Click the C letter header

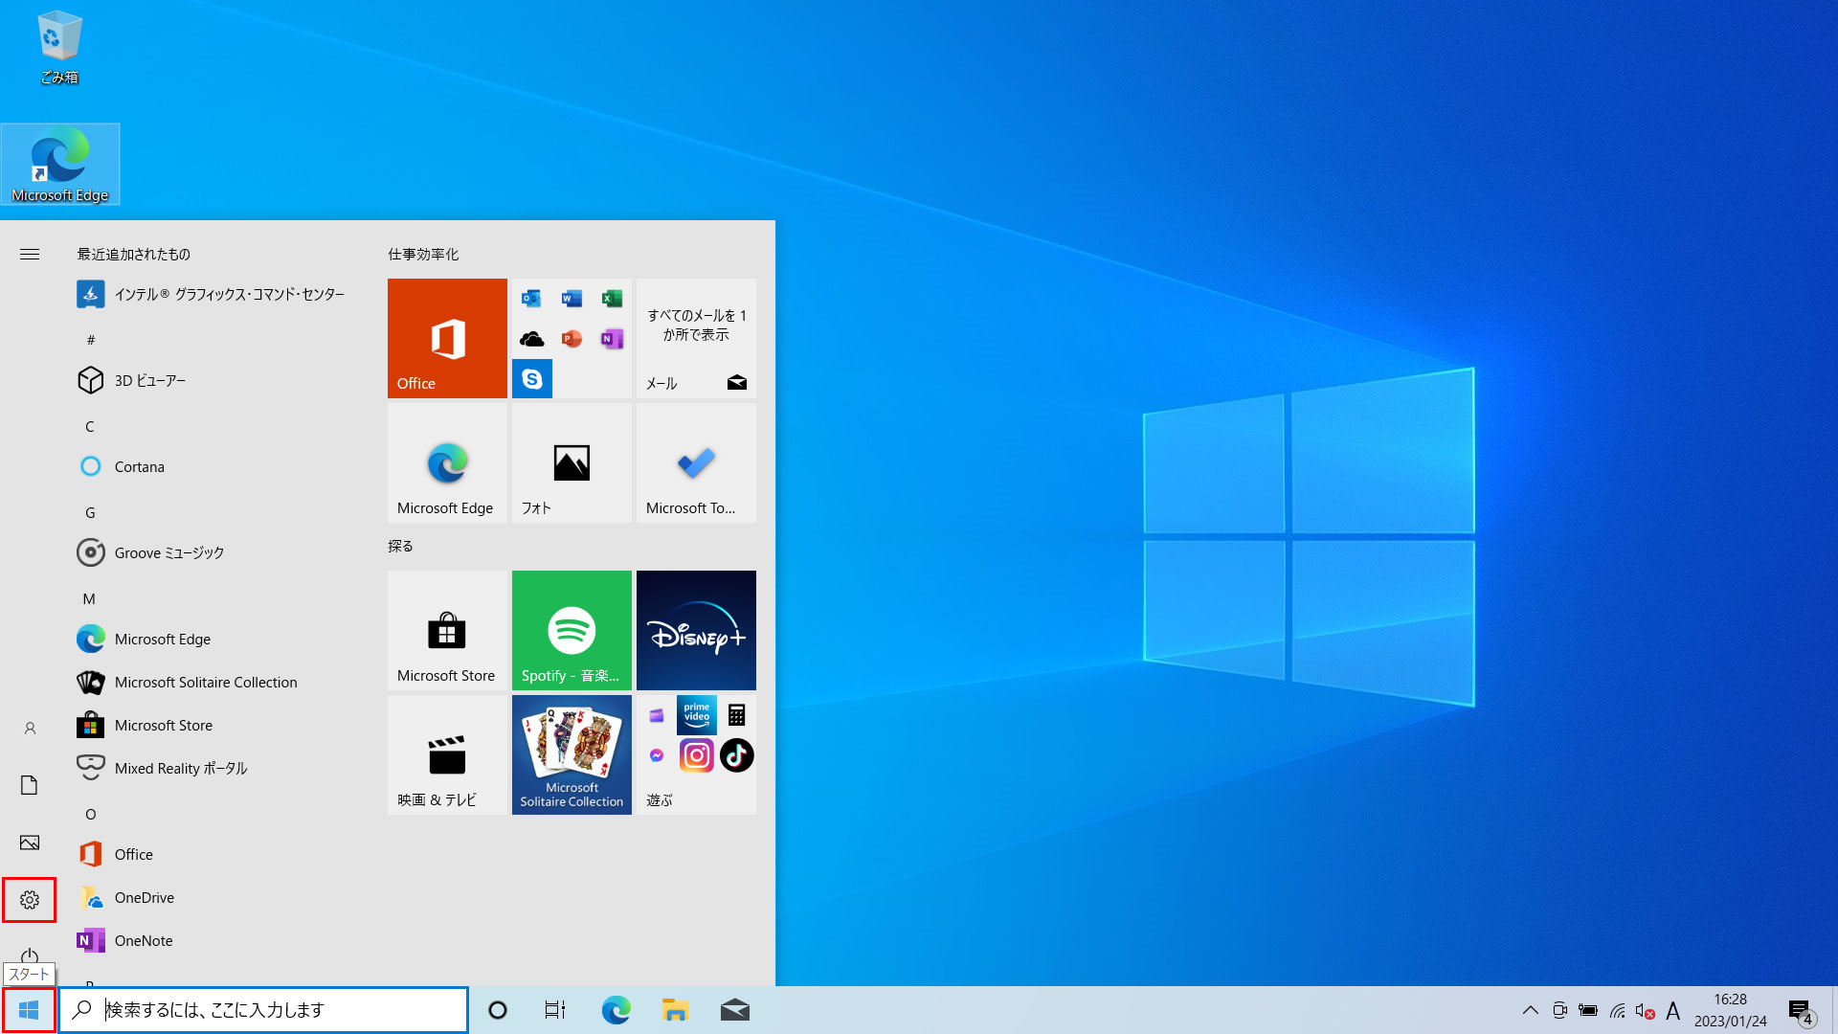coord(90,426)
